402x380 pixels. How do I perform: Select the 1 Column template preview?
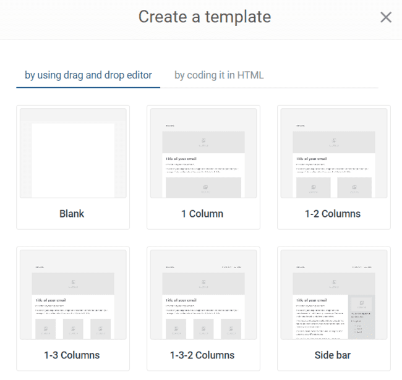203,153
